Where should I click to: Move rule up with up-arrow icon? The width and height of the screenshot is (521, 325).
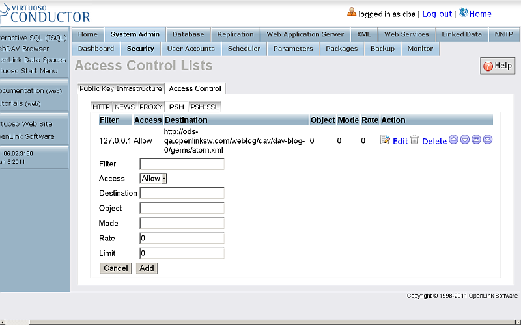coord(454,140)
